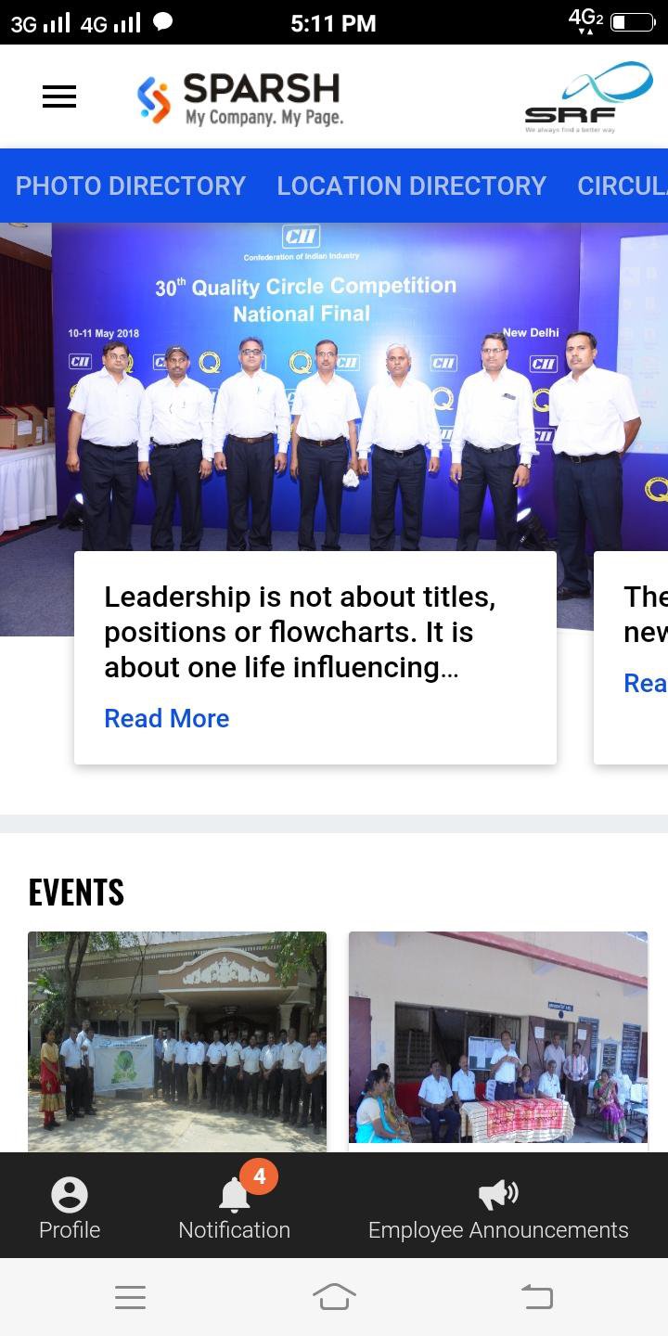Switch to Photo Directory tab
Screen dimensions: 668x1336
(131, 186)
